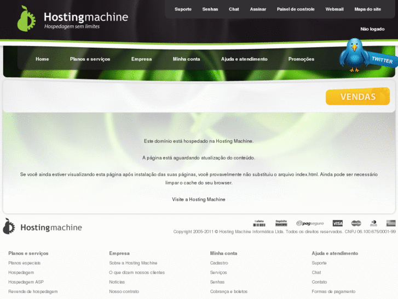Open Mapa do site link
The height and width of the screenshot is (299, 398).
(x=368, y=9)
